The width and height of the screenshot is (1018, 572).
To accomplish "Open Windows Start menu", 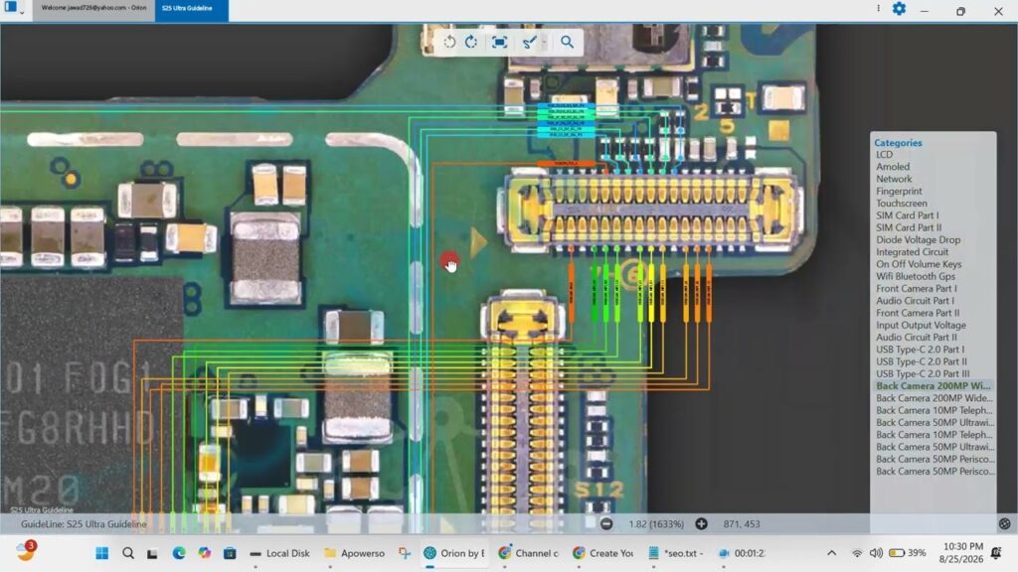I will (x=102, y=553).
